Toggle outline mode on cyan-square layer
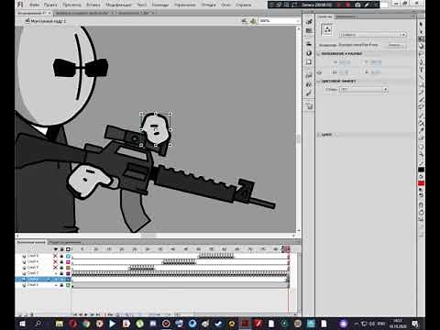The image size is (440, 330). (68, 256)
